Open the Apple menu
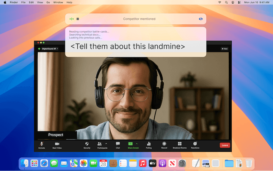273x171 pixels. (5, 2)
